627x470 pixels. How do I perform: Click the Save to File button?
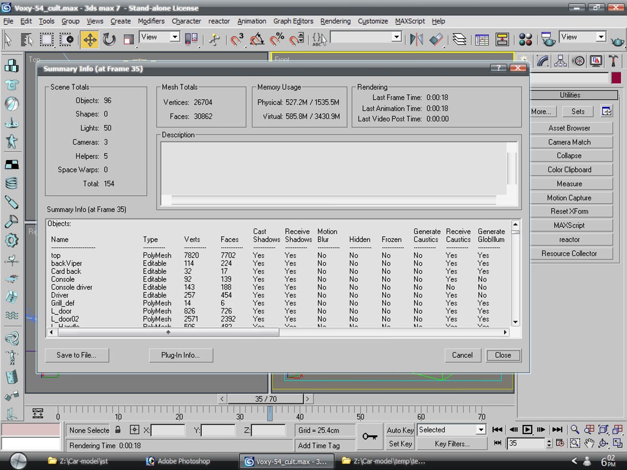[77, 355]
